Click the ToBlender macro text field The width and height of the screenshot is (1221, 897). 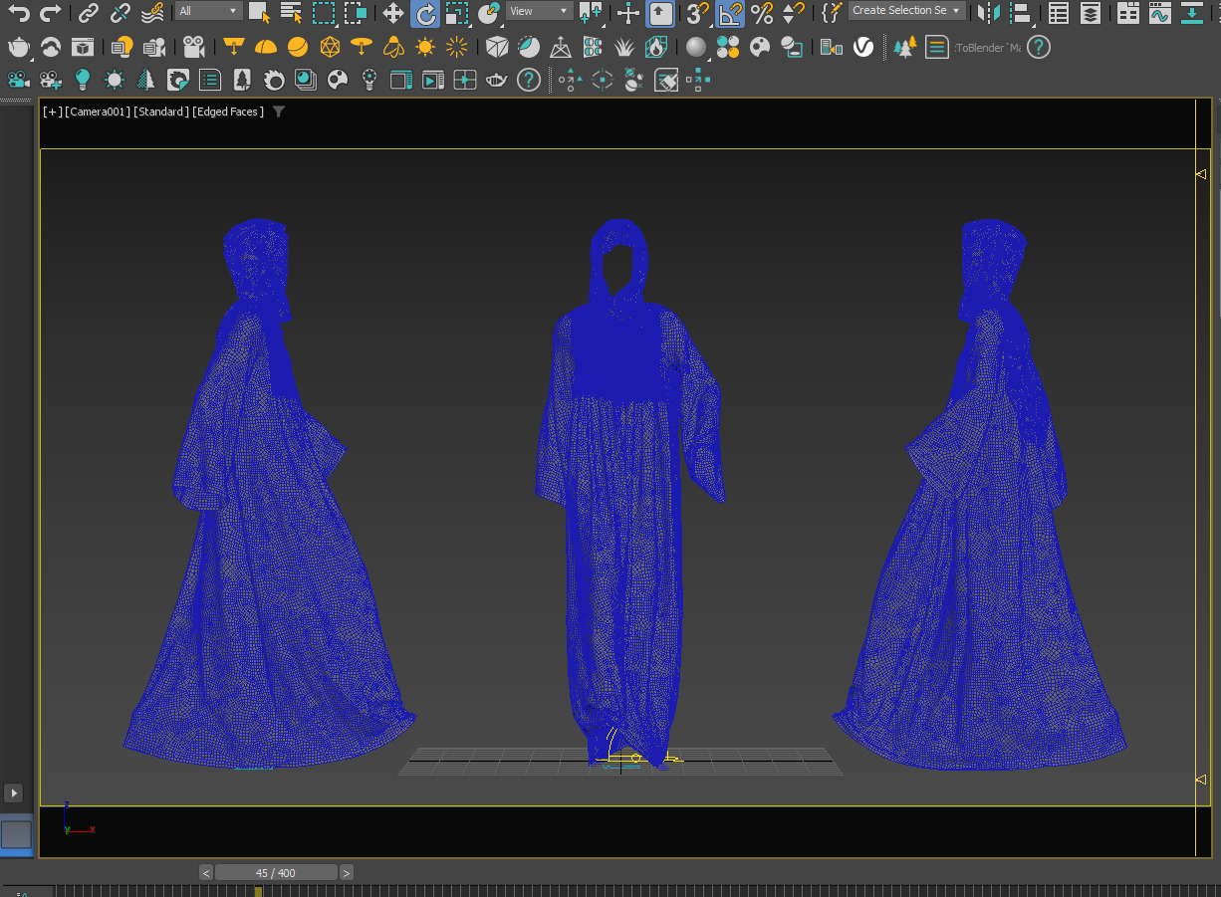986,48
